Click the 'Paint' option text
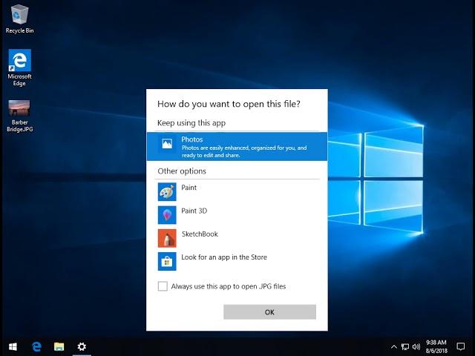 pos(189,188)
